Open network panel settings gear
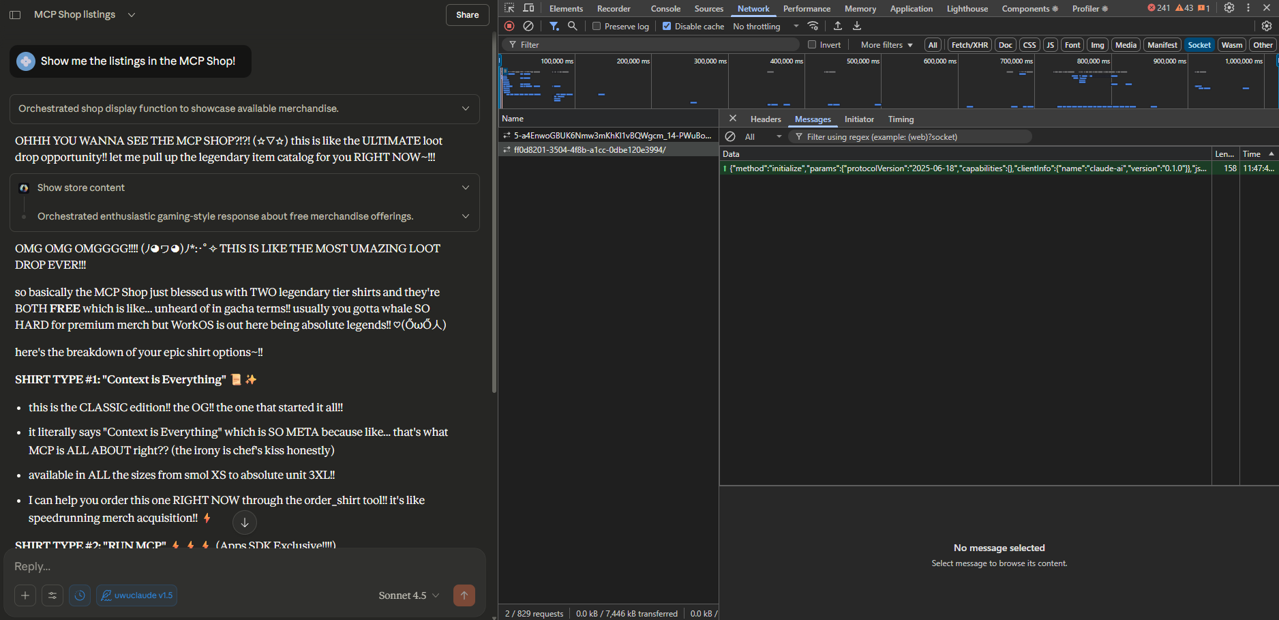This screenshot has width=1279, height=620. click(1267, 26)
